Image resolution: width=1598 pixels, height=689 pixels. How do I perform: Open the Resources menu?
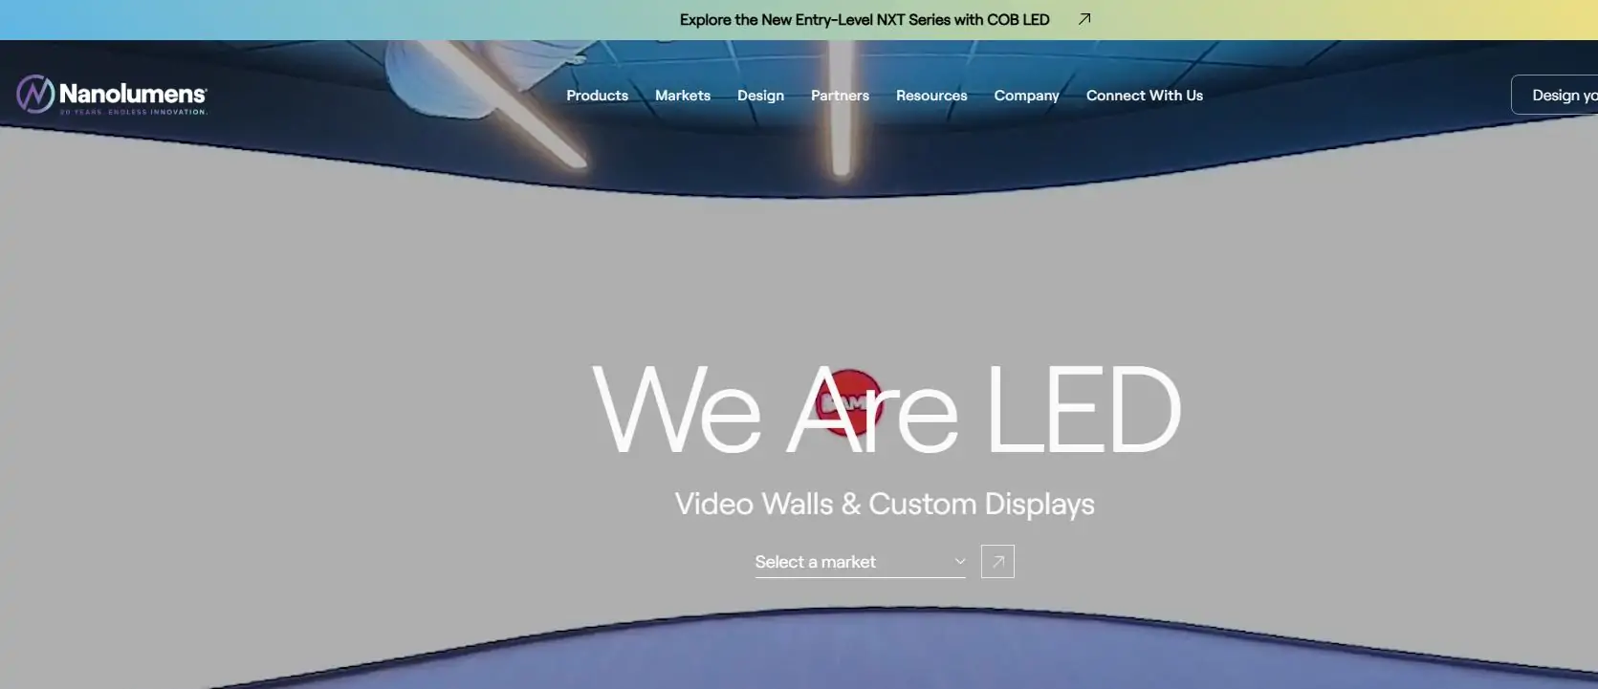pyautogui.click(x=931, y=96)
